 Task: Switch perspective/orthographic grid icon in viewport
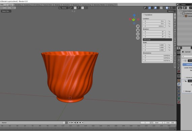138,38
